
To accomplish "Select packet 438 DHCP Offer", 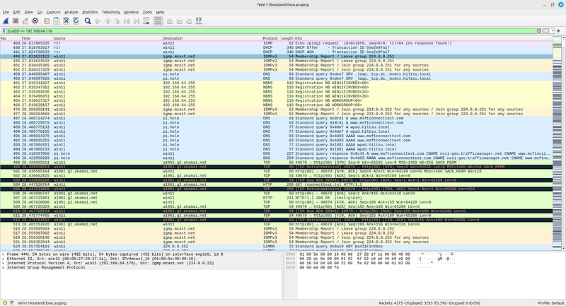I will coord(276,47).
